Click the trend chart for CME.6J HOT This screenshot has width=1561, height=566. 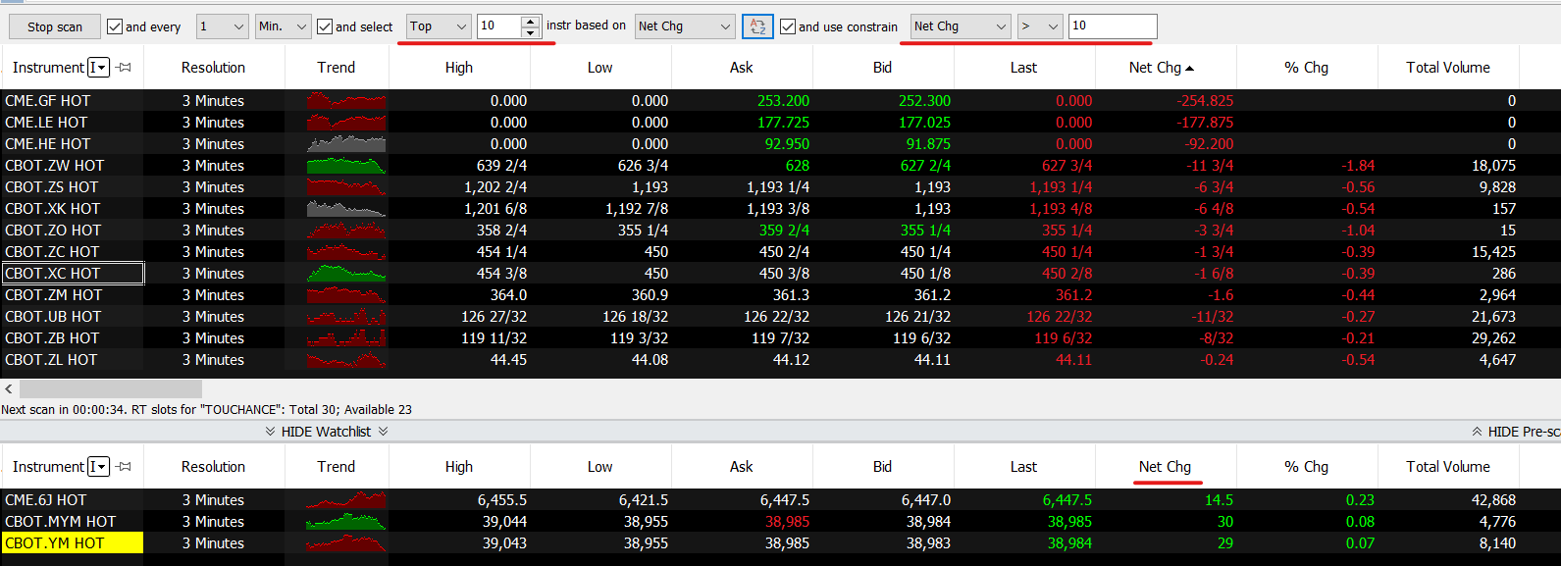pos(346,500)
